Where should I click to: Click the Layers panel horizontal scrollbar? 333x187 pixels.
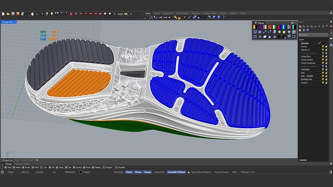tap(303, 160)
